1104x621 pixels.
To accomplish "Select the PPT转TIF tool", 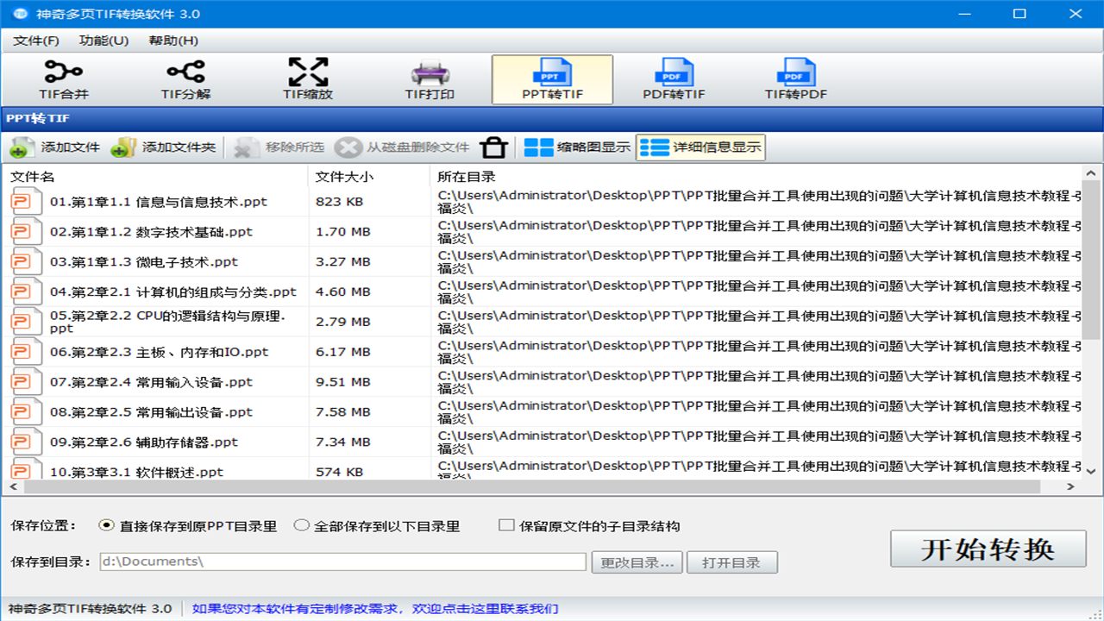I will point(552,78).
